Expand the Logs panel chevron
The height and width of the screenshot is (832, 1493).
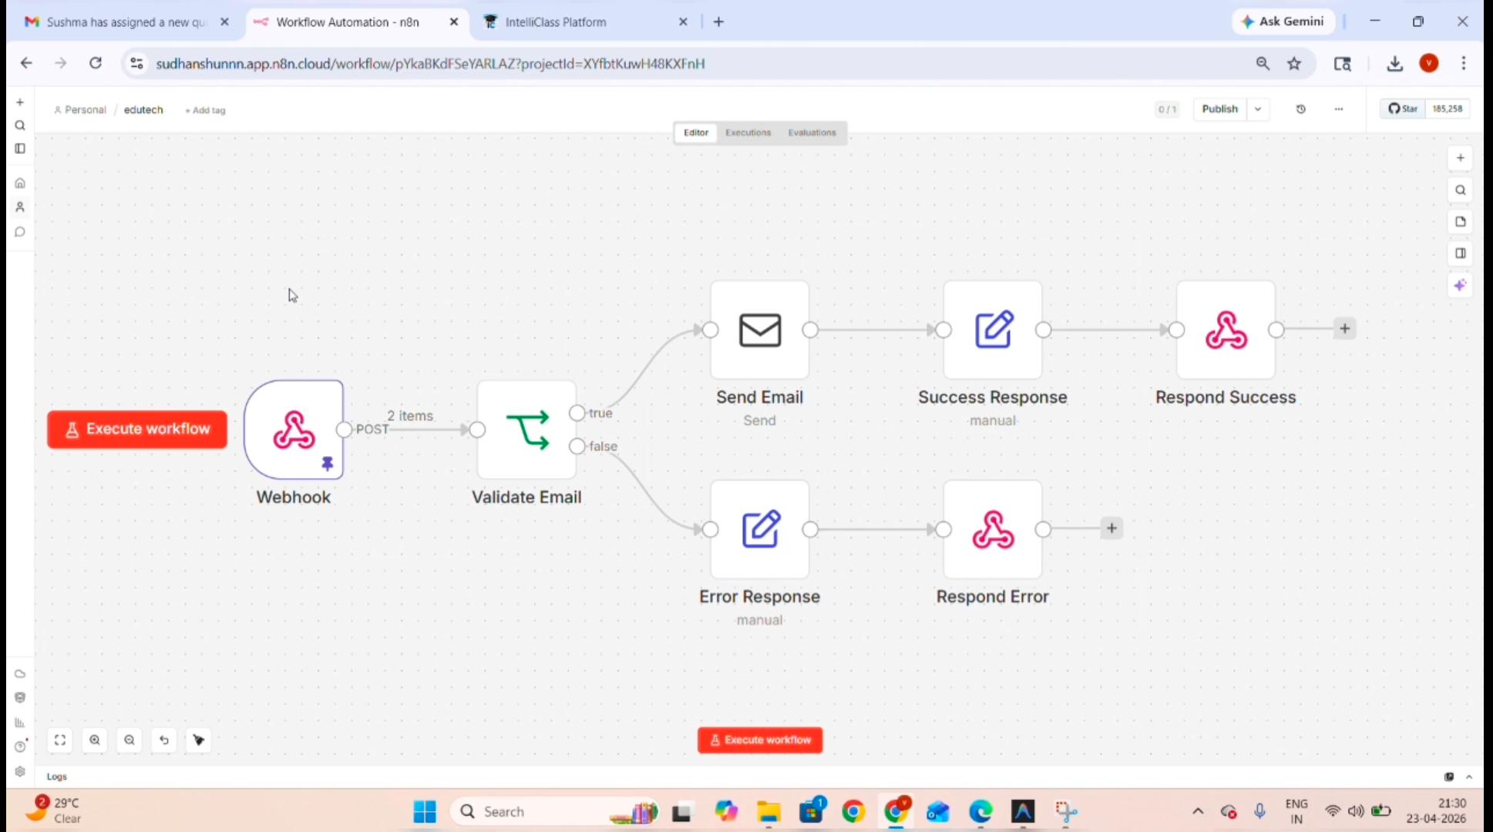[x=1469, y=777]
